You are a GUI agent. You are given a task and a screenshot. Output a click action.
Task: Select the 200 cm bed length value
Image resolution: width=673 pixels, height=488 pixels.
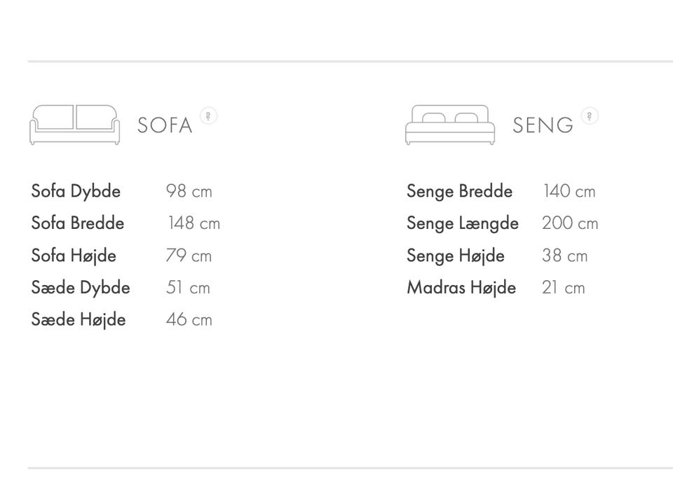[x=570, y=223]
